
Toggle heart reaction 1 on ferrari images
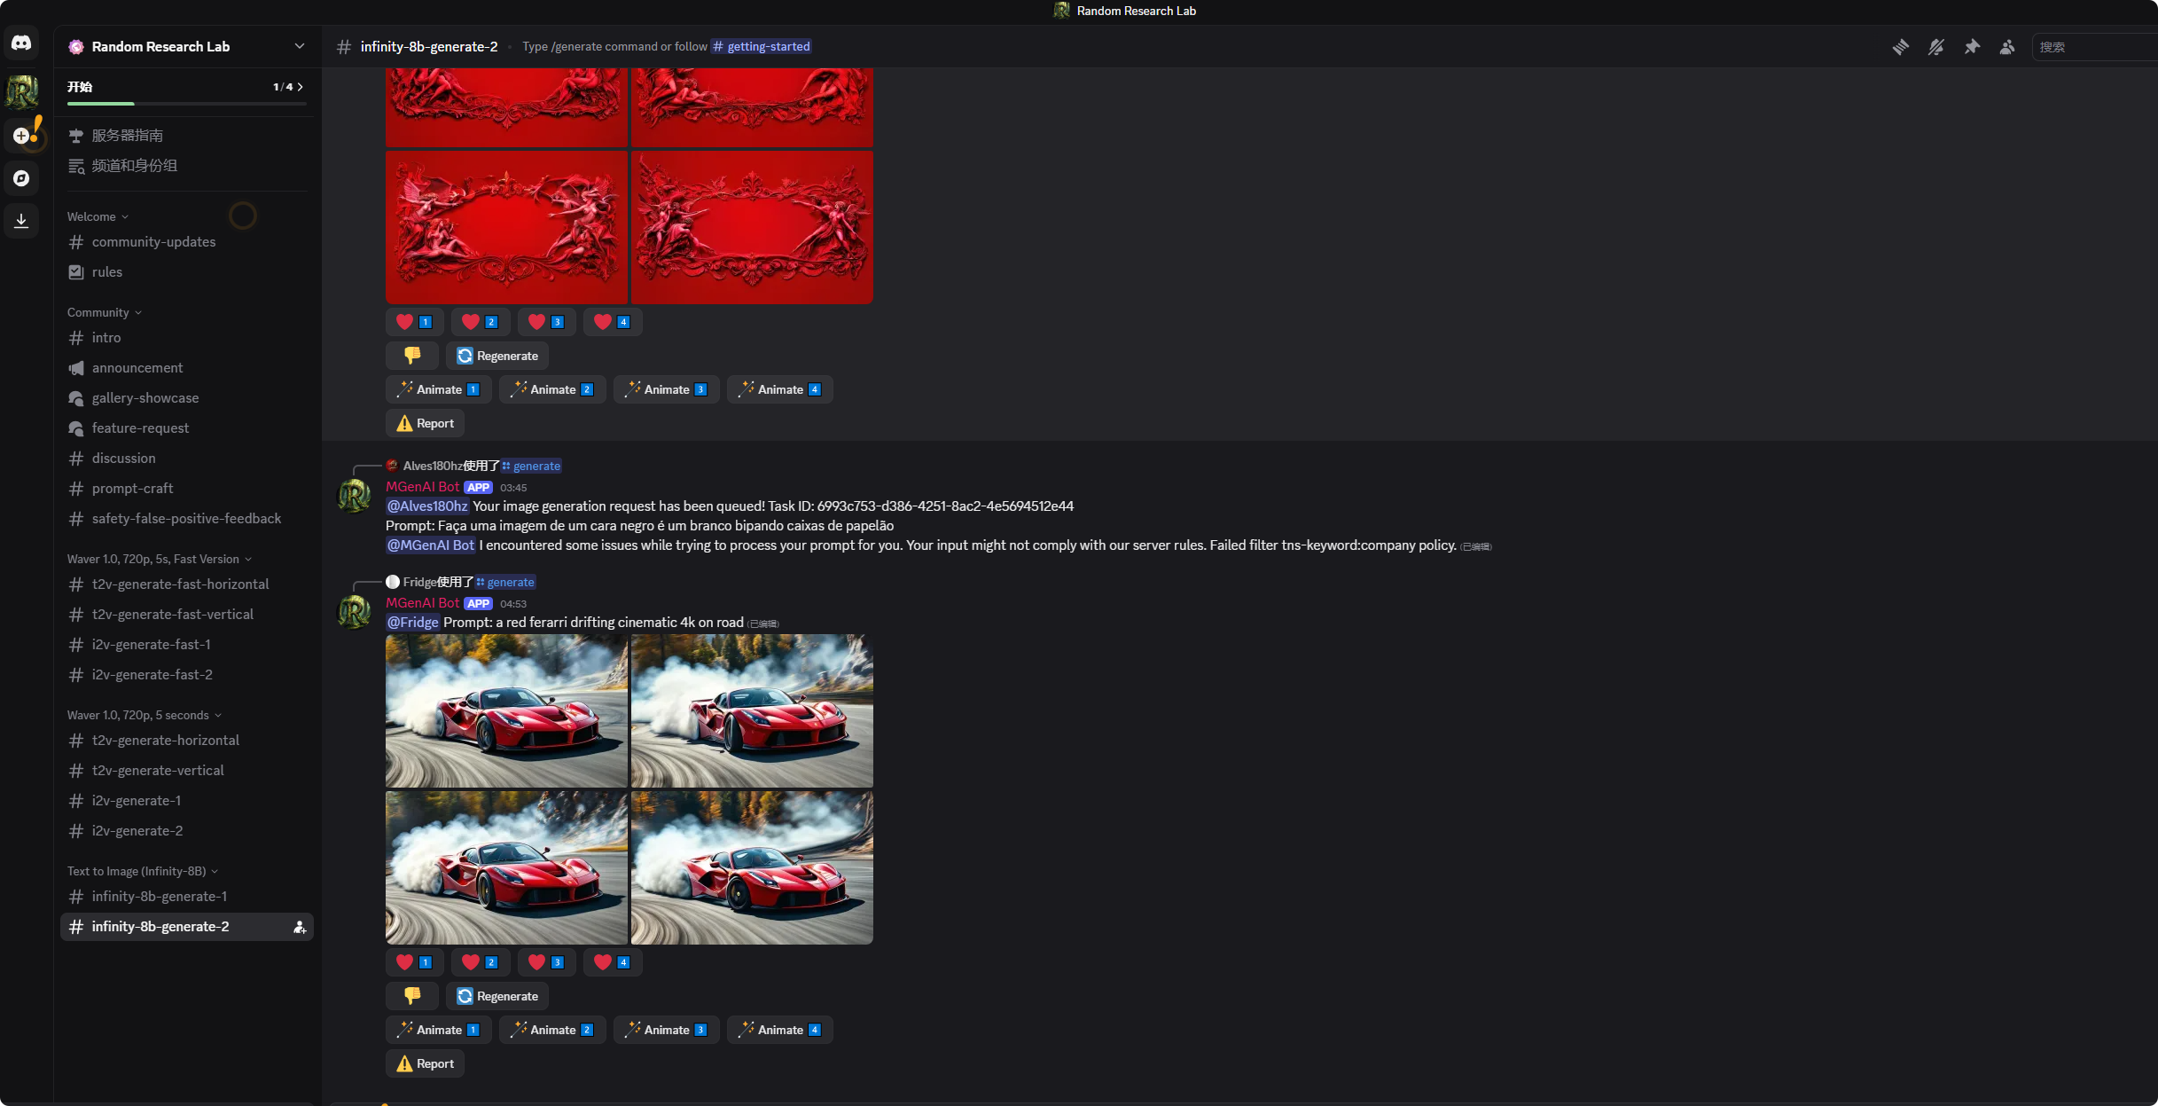click(x=414, y=962)
